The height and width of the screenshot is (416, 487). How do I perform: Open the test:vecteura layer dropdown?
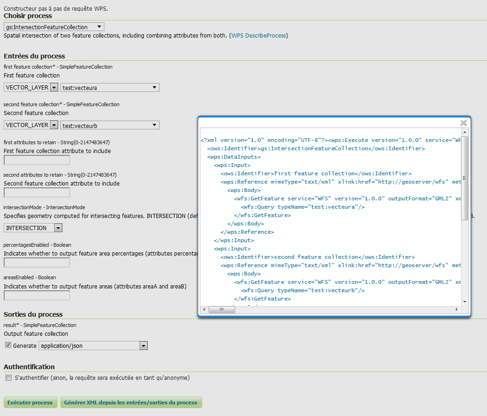(109, 88)
